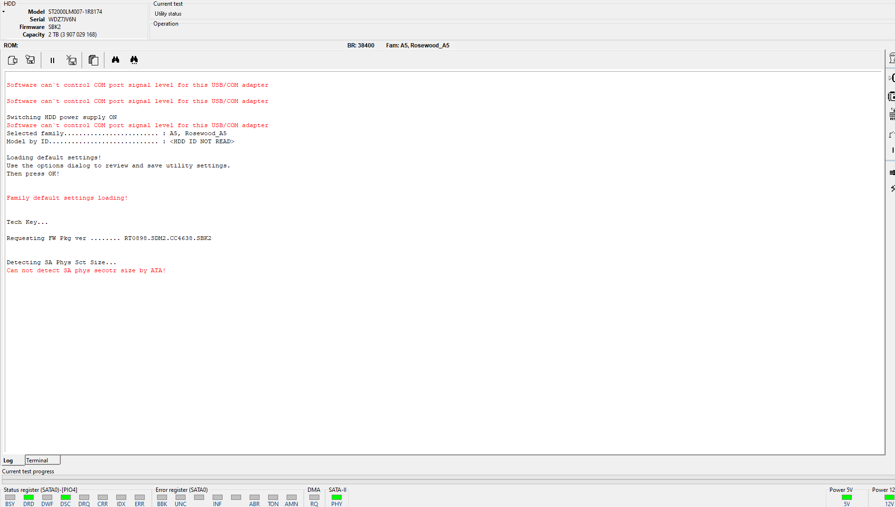
Task: Copy log contents with the copy icon
Action: click(93, 60)
